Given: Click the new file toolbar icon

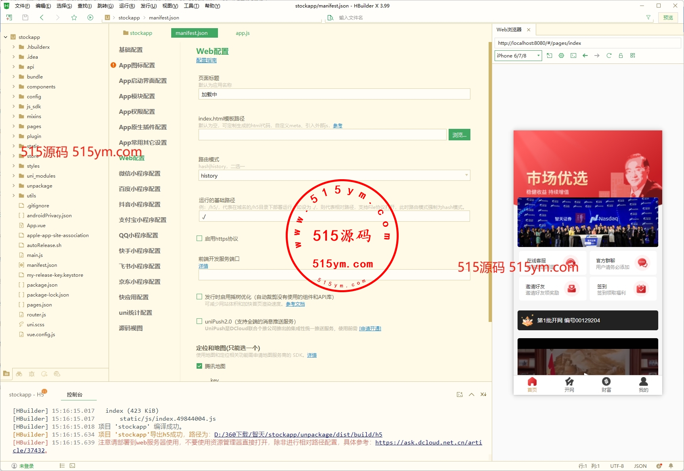Looking at the screenshot, I should pos(9,17).
